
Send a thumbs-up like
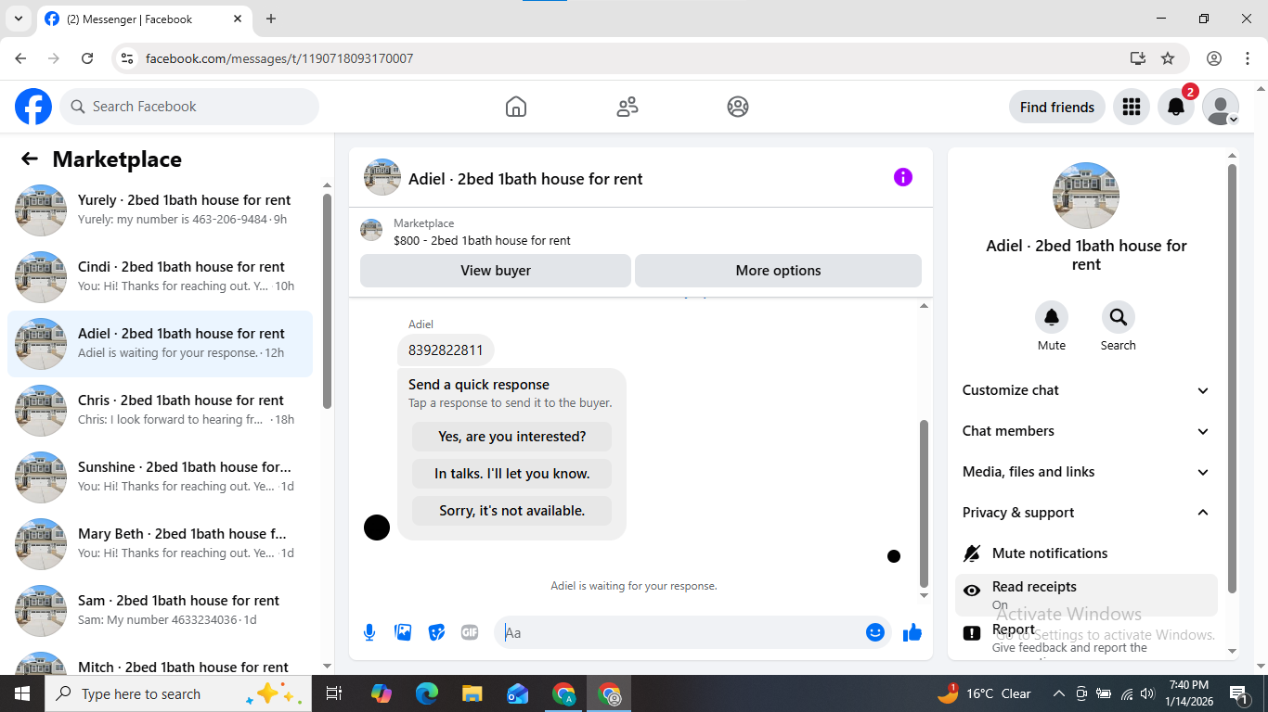912,632
